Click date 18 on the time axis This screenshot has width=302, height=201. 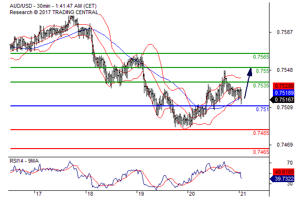pos(90,194)
